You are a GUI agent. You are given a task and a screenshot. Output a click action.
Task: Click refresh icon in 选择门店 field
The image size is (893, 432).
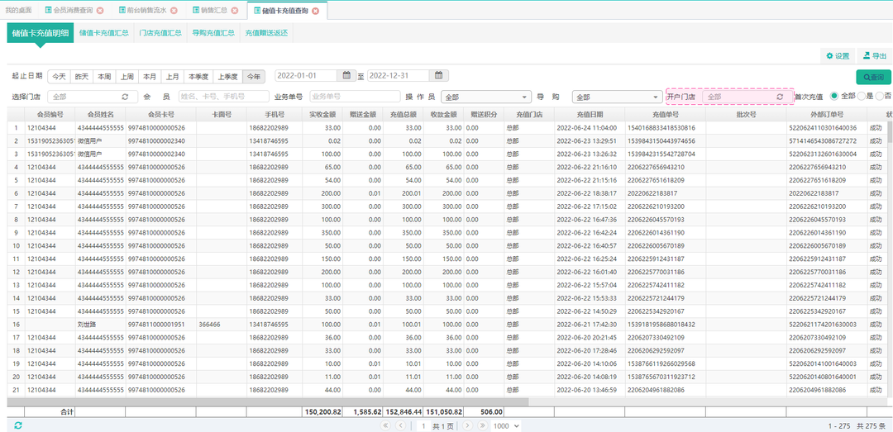pyautogui.click(x=125, y=97)
